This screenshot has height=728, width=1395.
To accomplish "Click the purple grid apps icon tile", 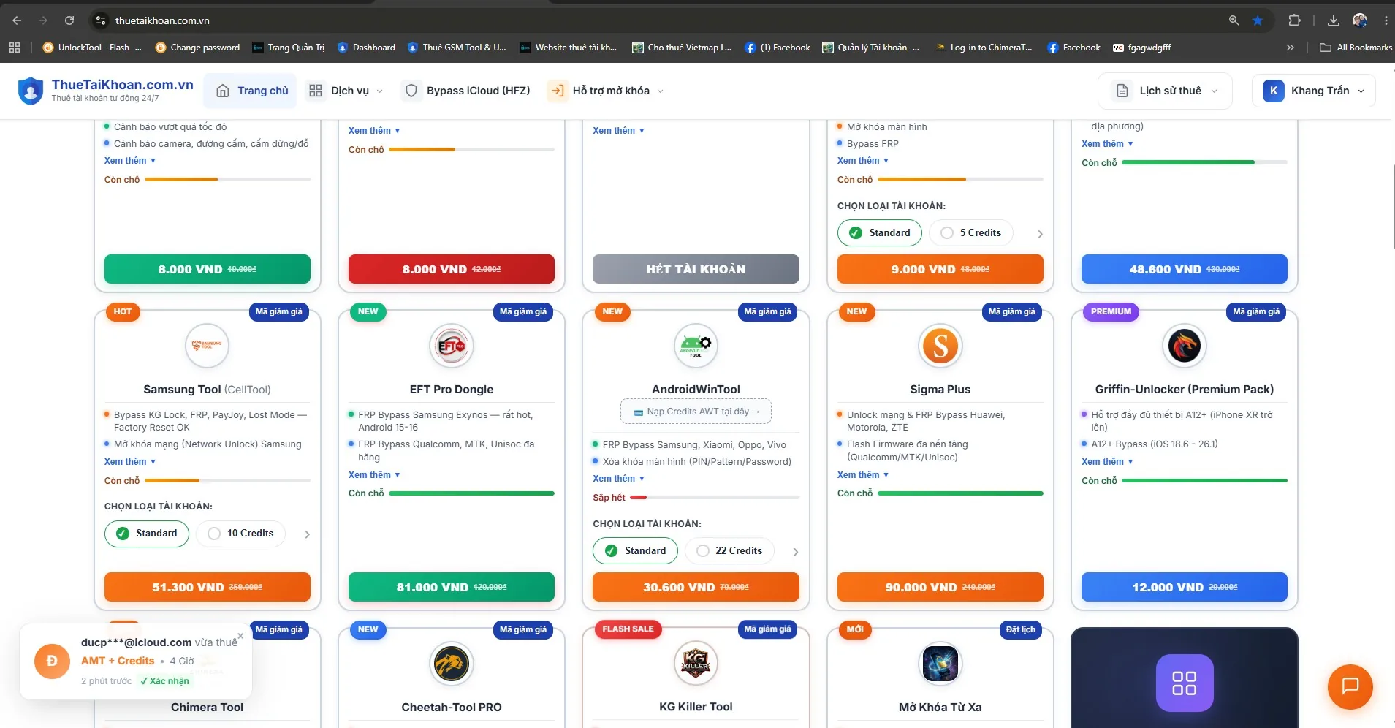I will tap(1185, 683).
